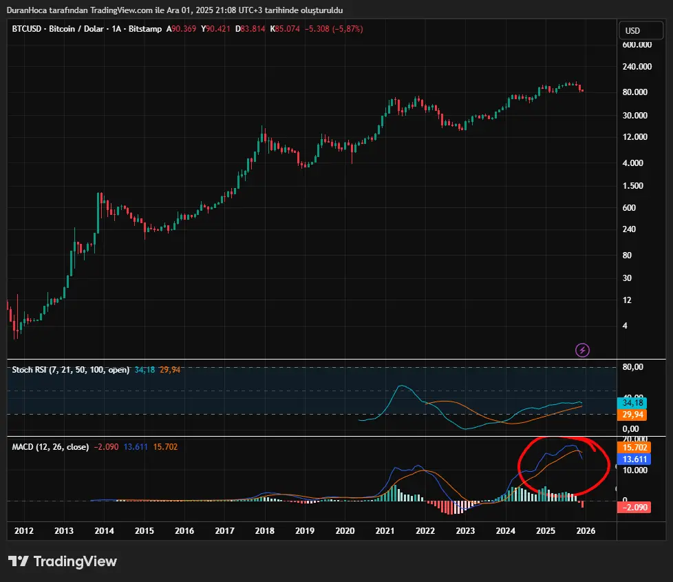Click the teal 34,18 price-axis tag

tap(632, 403)
